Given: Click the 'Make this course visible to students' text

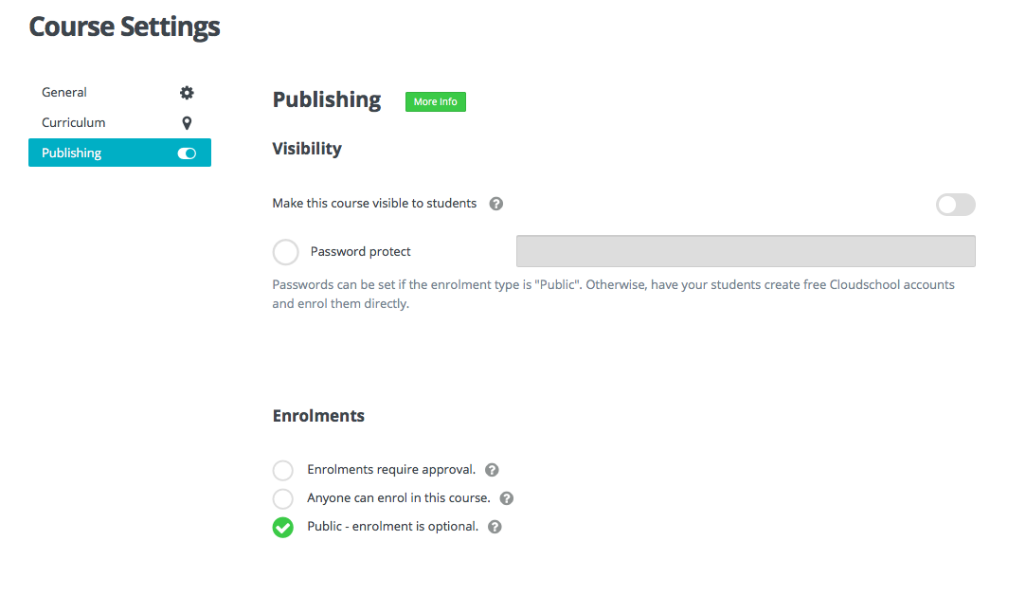Looking at the screenshot, I should tap(374, 204).
